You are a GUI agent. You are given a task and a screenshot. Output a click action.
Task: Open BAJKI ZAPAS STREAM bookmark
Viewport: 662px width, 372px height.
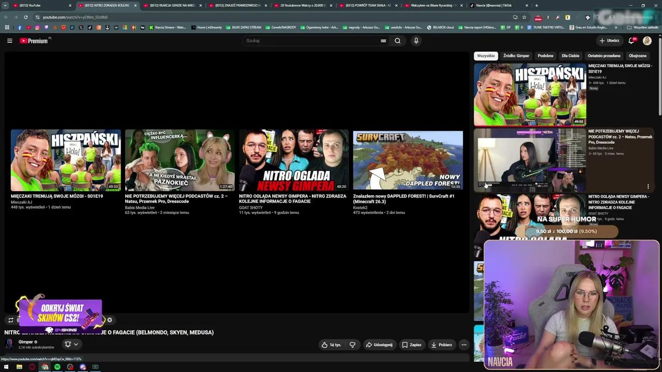pyautogui.click(x=244, y=27)
